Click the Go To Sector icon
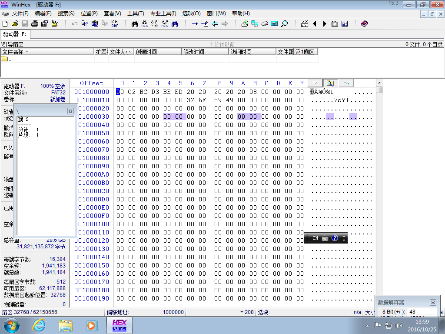Viewport: 445px width, 334px height. pyautogui.click(x=205, y=23)
